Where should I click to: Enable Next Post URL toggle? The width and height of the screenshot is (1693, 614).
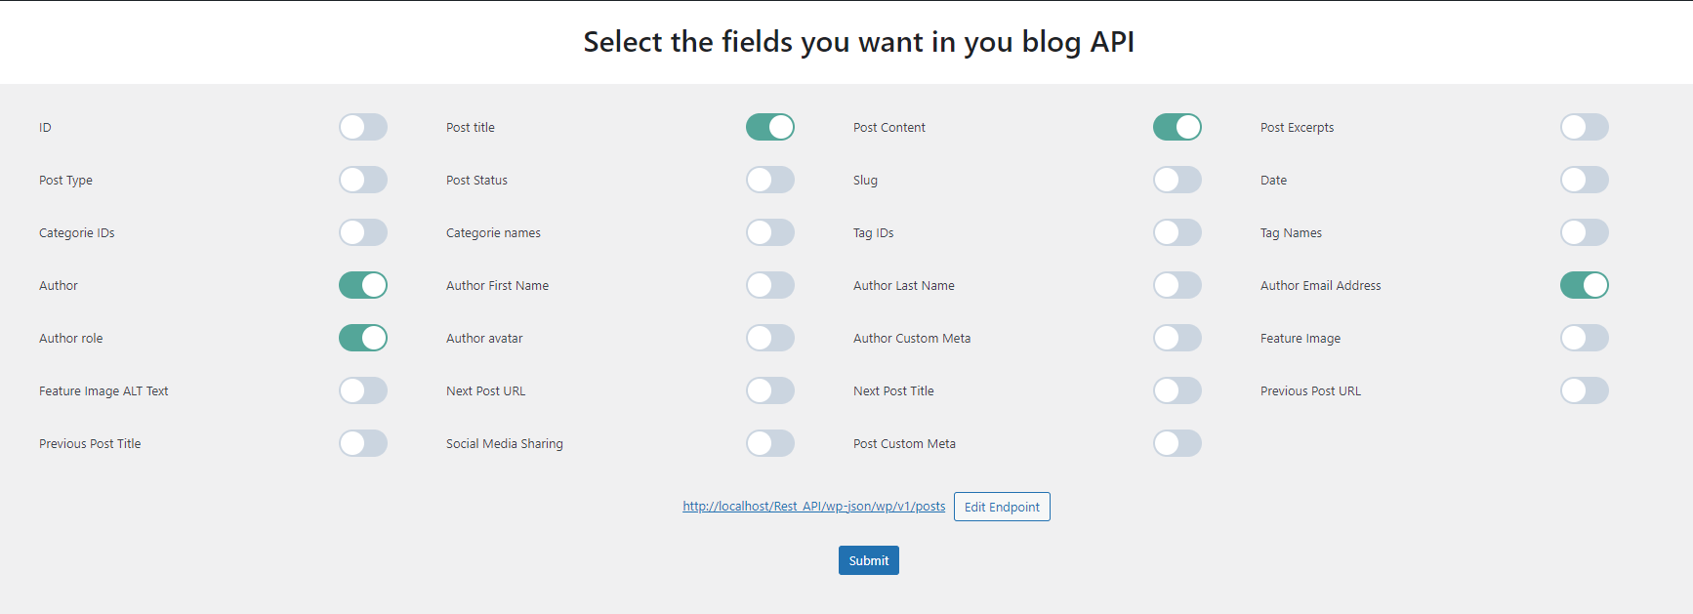point(770,390)
